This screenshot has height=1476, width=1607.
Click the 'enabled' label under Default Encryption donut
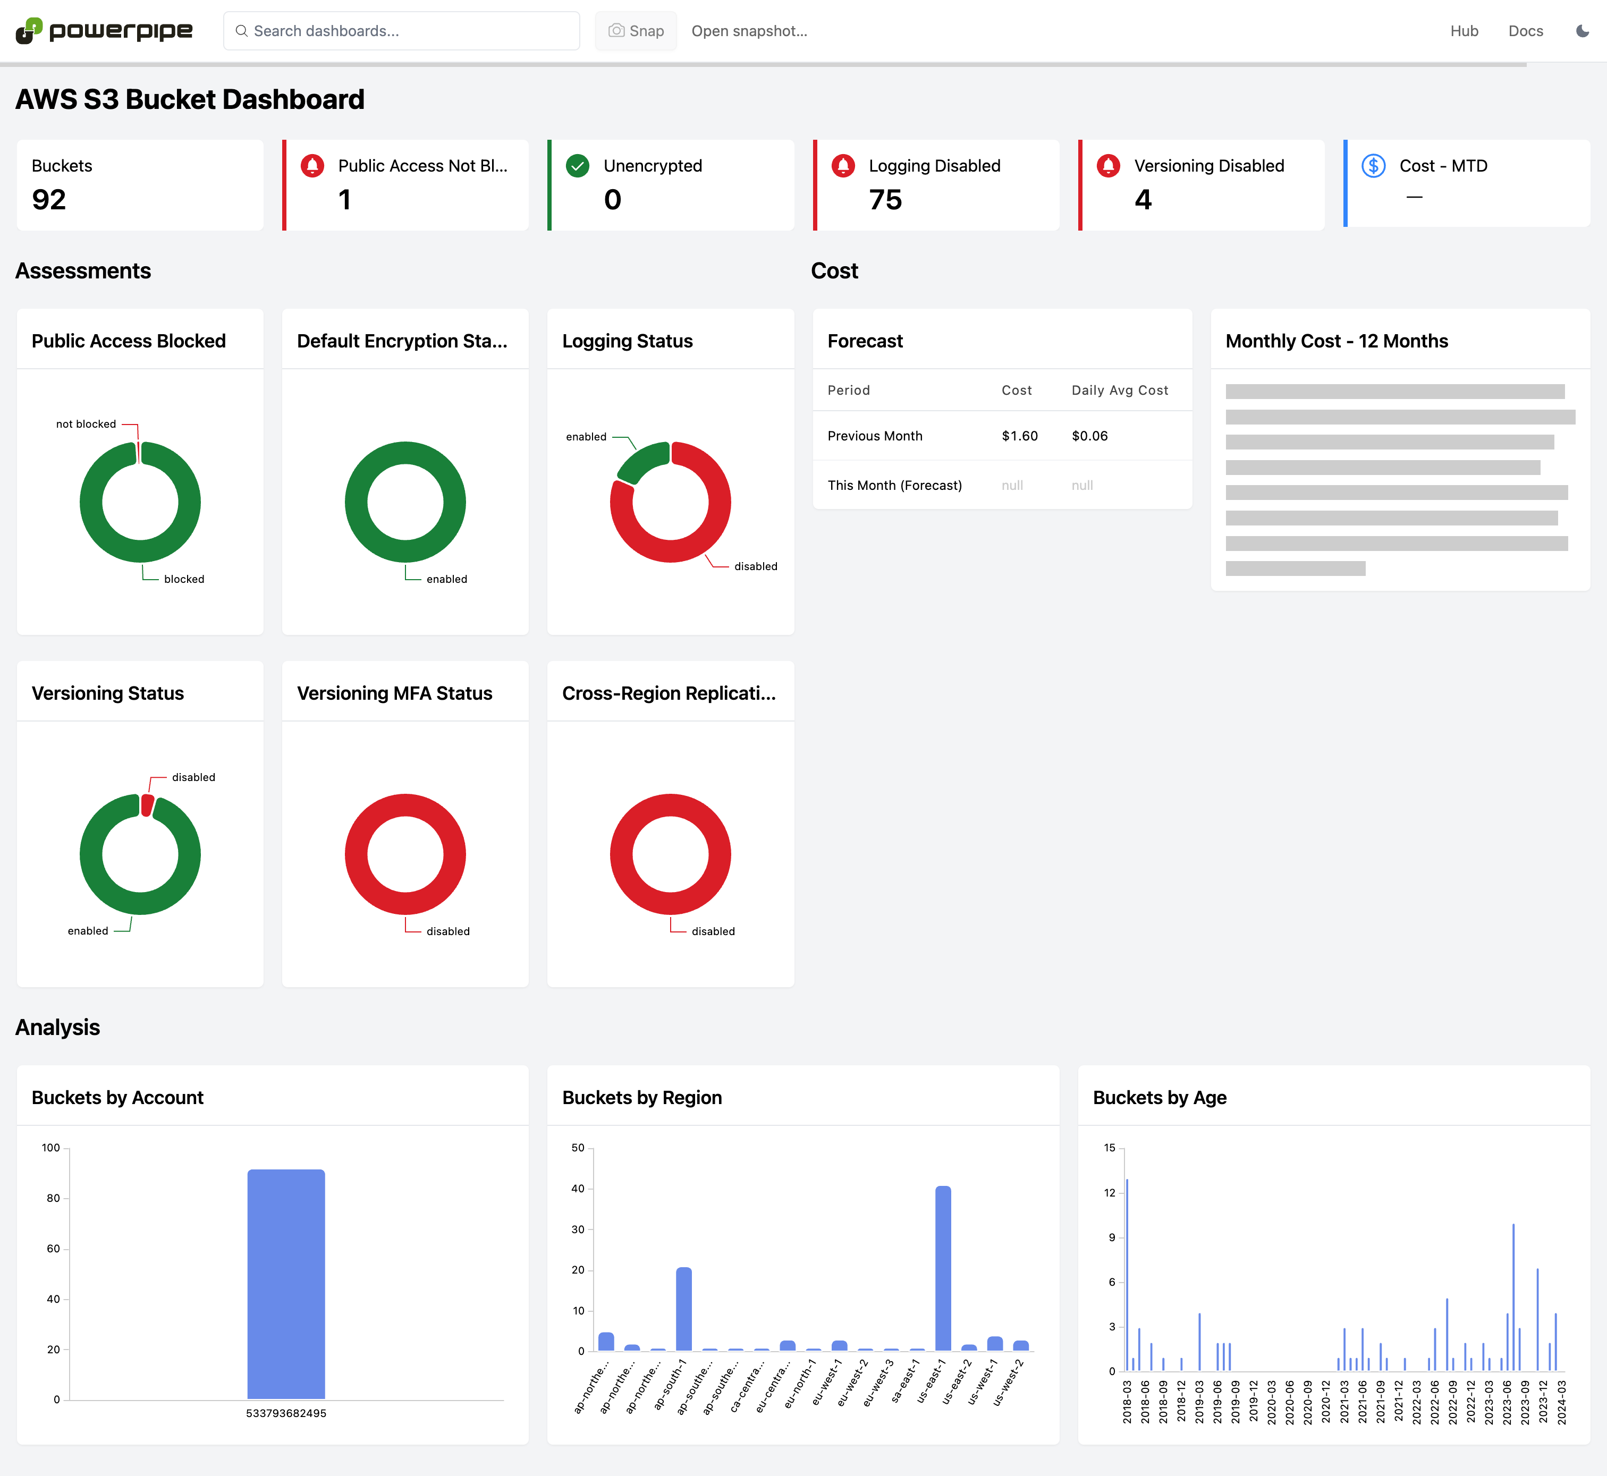click(x=446, y=579)
